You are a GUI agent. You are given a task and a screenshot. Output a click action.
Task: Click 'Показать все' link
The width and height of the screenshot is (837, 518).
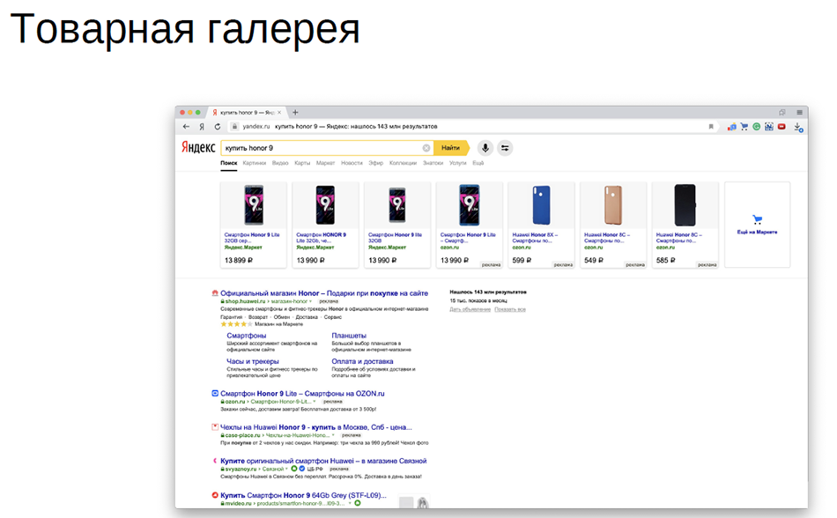510,309
